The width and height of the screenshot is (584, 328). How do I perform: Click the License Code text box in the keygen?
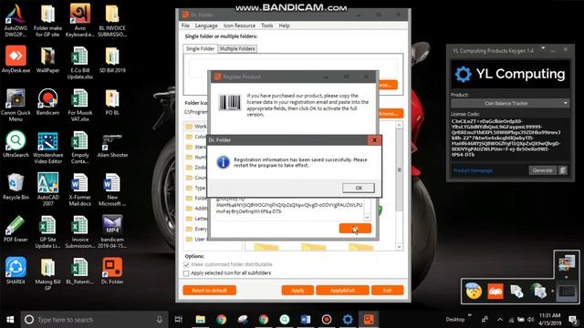[x=509, y=138]
